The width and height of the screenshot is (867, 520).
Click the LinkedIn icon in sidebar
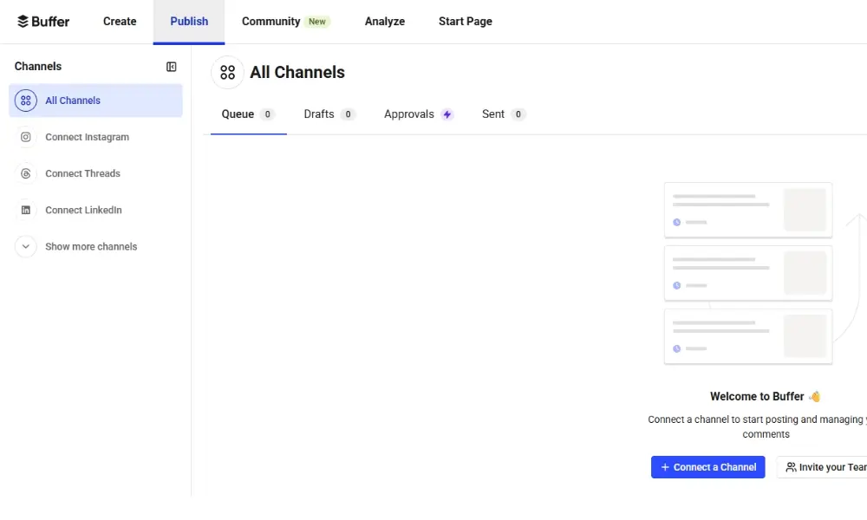[26, 210]
